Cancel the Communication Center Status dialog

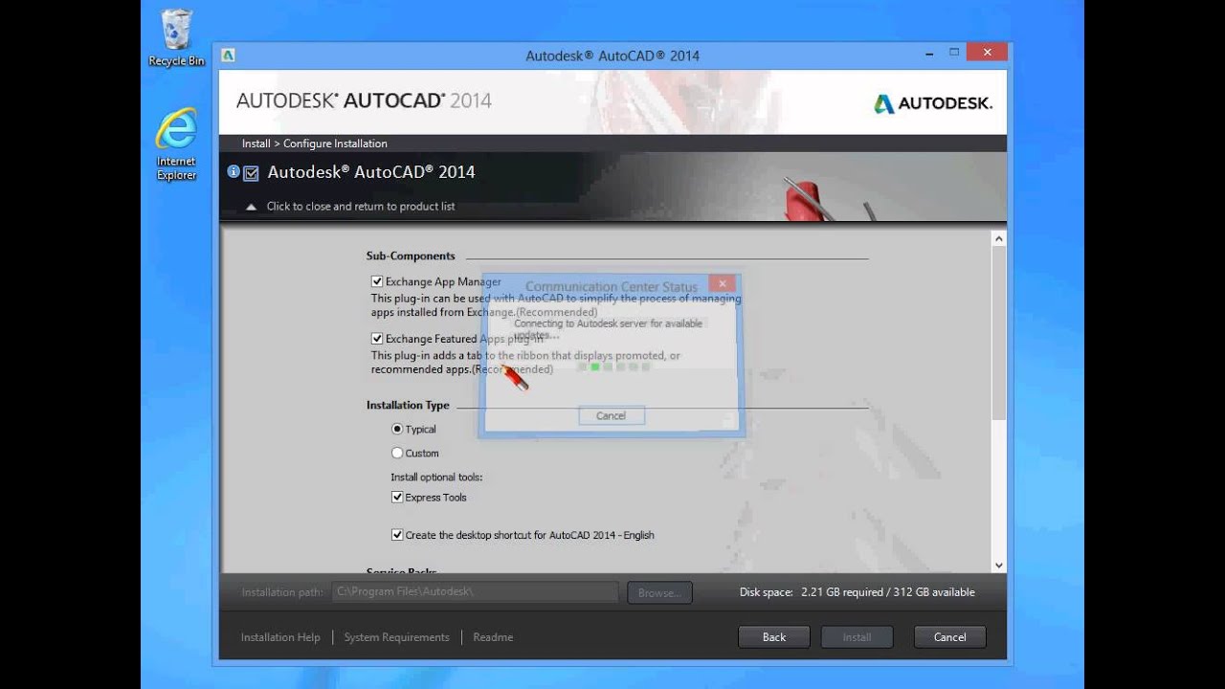point(611,415)
